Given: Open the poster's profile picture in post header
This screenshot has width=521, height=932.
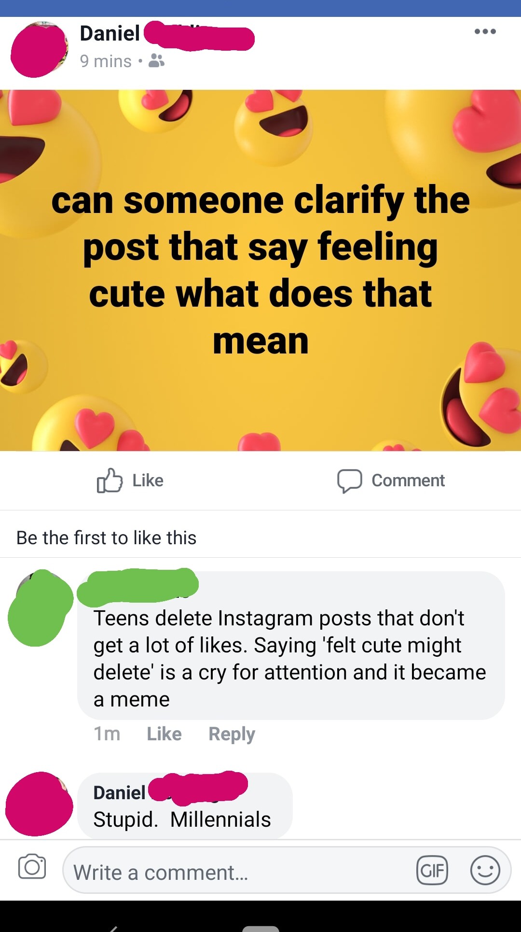Looking at the screenshot, I should pyautogui.click(x=39, y=49).
